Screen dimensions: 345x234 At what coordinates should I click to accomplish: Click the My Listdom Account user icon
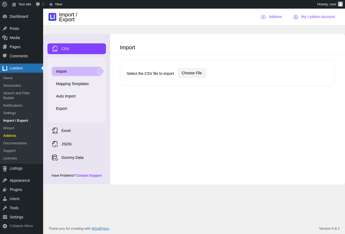point(296,17)
